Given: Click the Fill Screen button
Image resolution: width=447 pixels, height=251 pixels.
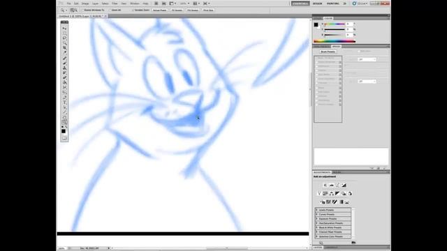Looking at the screenshot, I should coord(193,10).
